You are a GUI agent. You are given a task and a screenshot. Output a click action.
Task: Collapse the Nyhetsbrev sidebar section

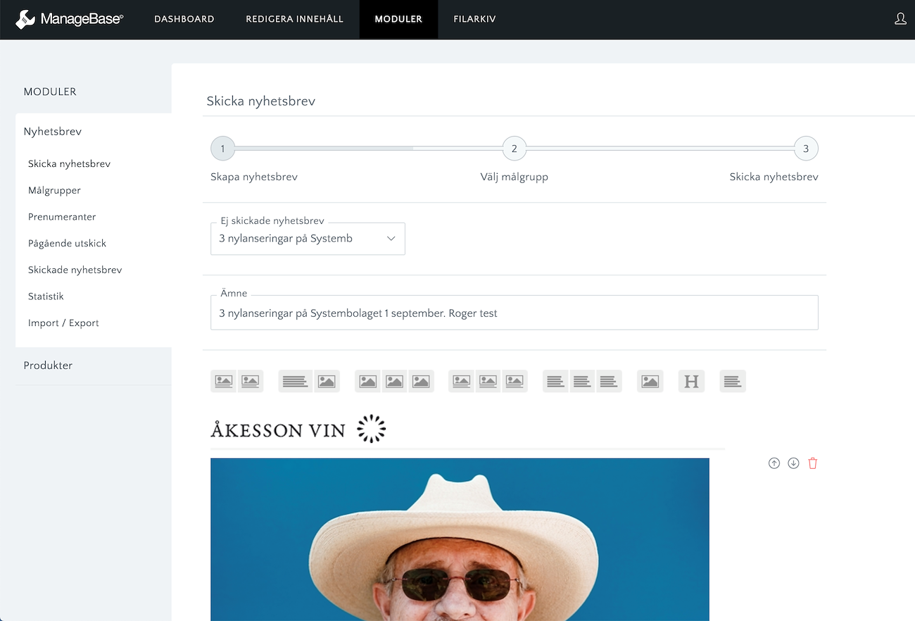(x=53, y=132)
